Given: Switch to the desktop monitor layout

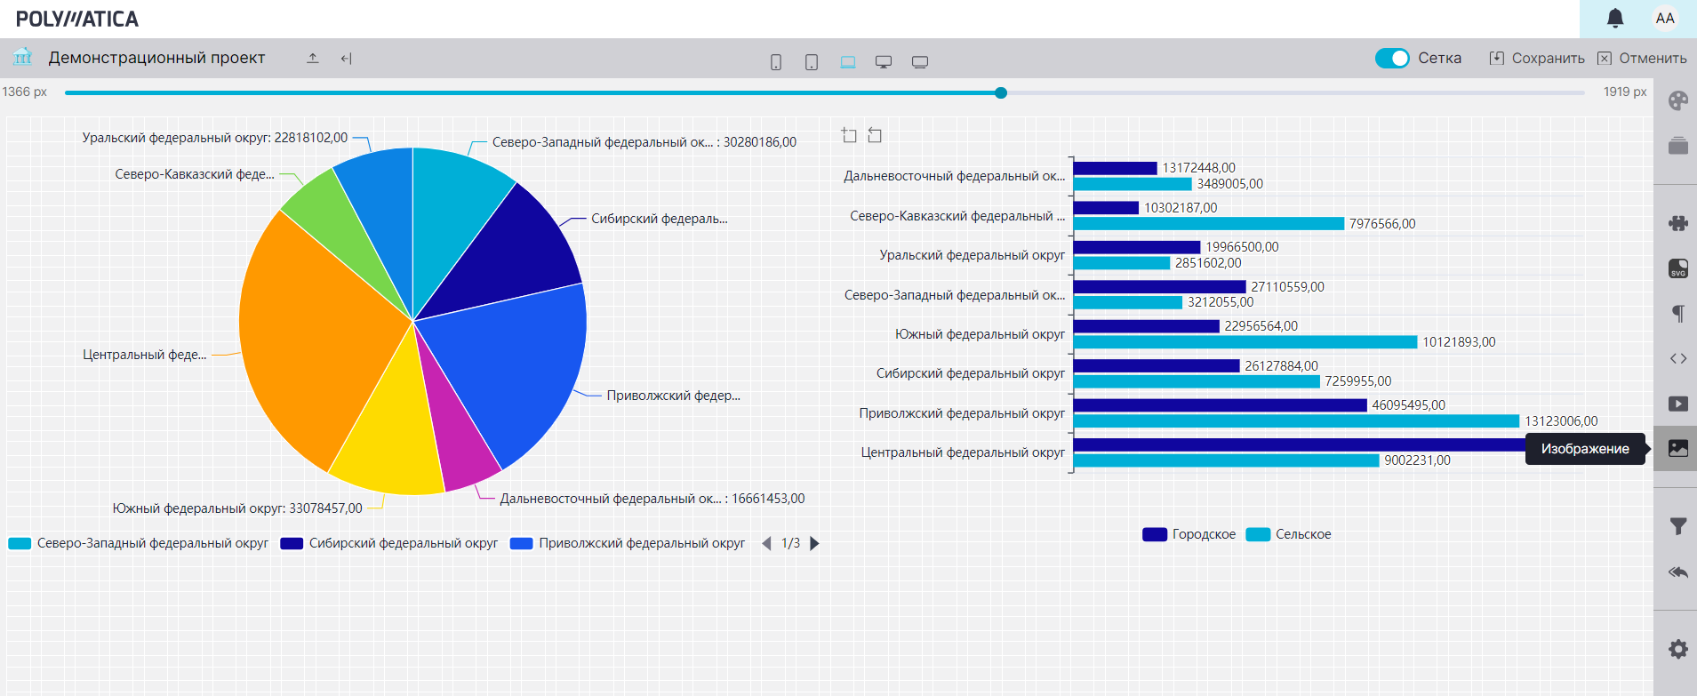Looking at the screenshot, I should [883, 62].
